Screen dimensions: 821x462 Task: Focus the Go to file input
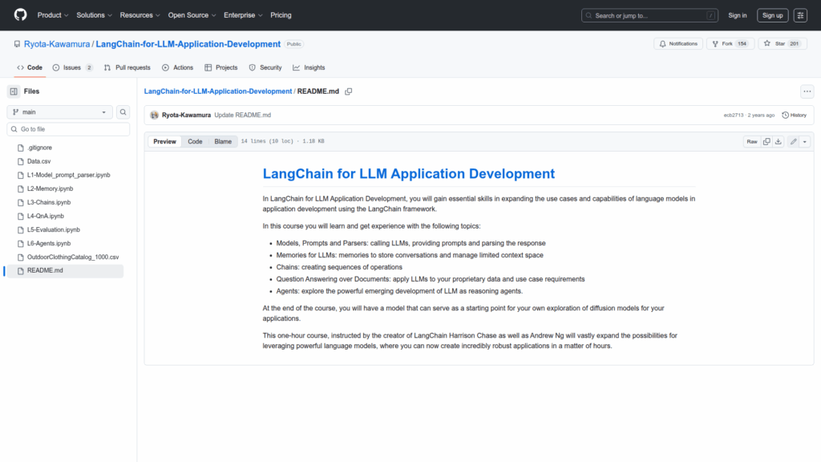click(68, 129)
